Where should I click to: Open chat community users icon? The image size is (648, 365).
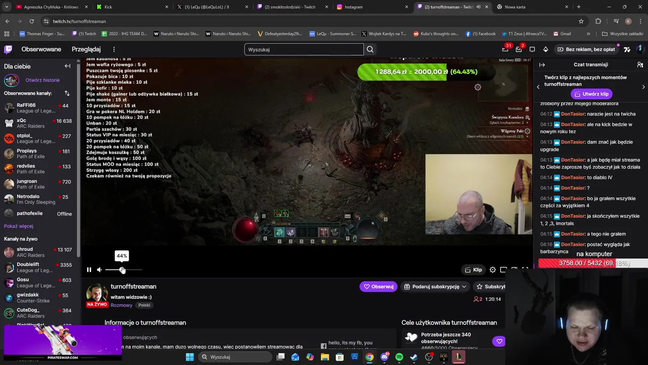(x=640, y=65)
